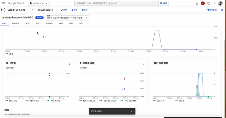Toggle the '50%: 57.92MiB' legend series

(87, 101)
